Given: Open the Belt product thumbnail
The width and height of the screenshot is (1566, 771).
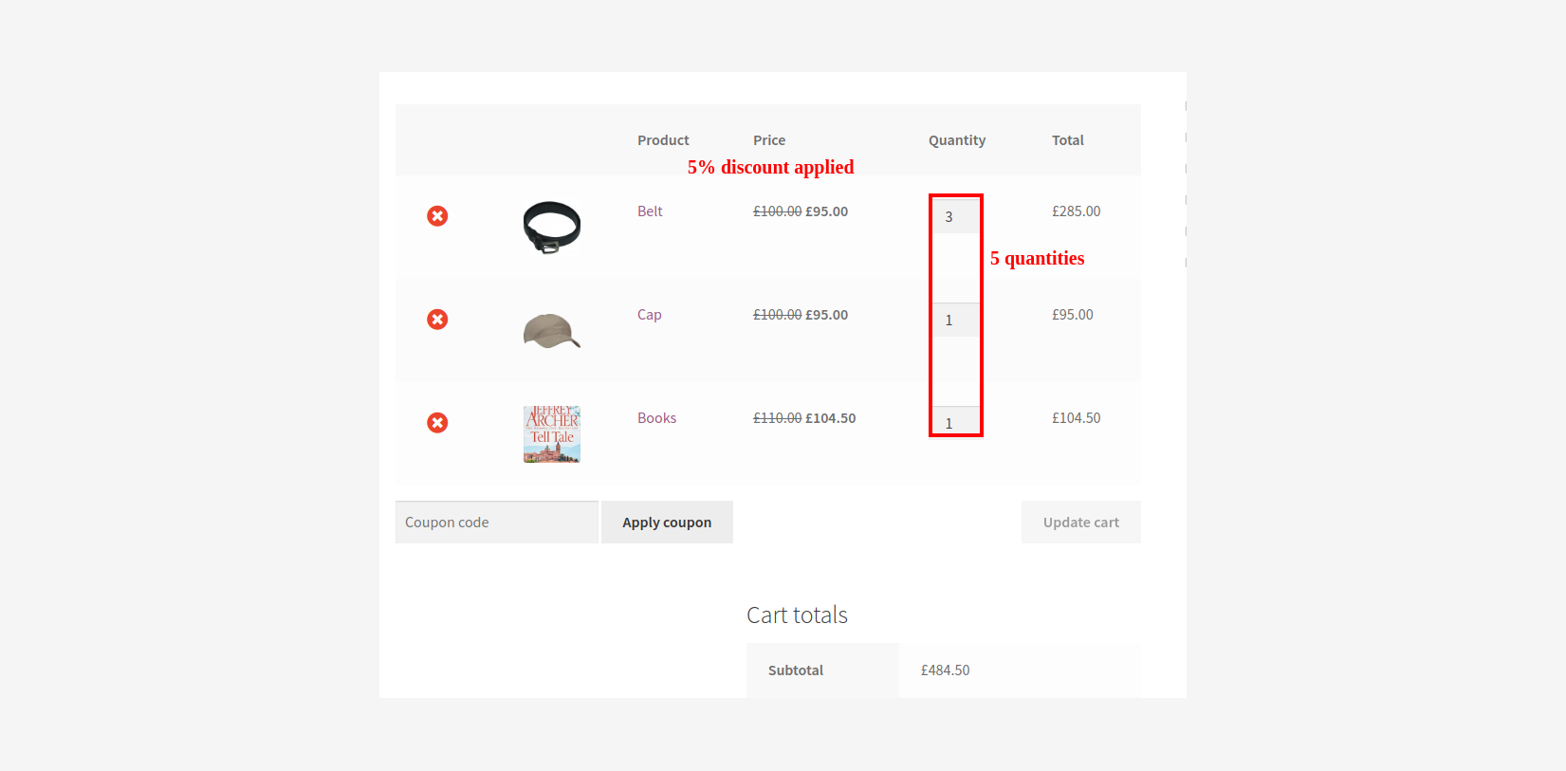Looking at the screenshot, I should (552, 227).
